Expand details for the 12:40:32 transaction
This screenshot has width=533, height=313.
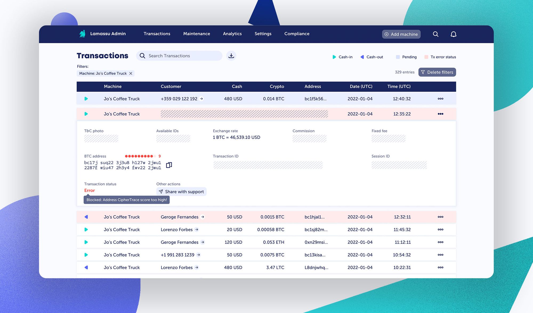click(440, 99)
